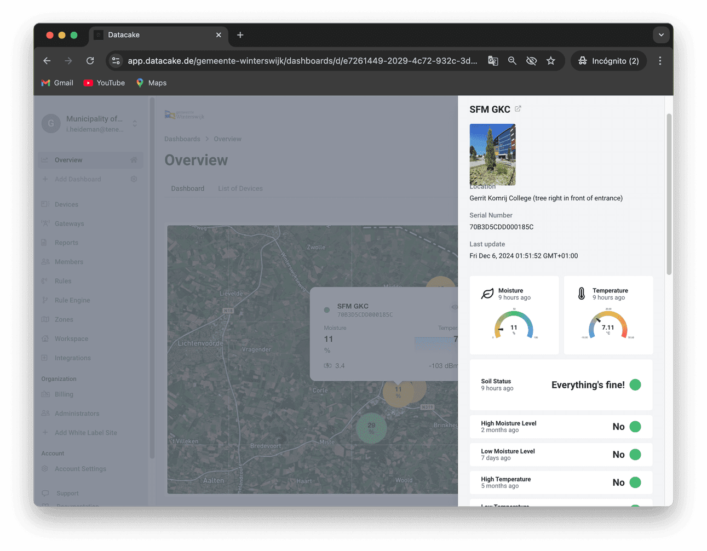This screenshot has height=551, width=707.
Task: Click Low Moisture Level status row
Action: pos(561,455)
